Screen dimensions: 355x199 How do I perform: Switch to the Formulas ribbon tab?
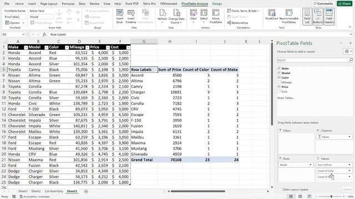[x=68, y=4]
